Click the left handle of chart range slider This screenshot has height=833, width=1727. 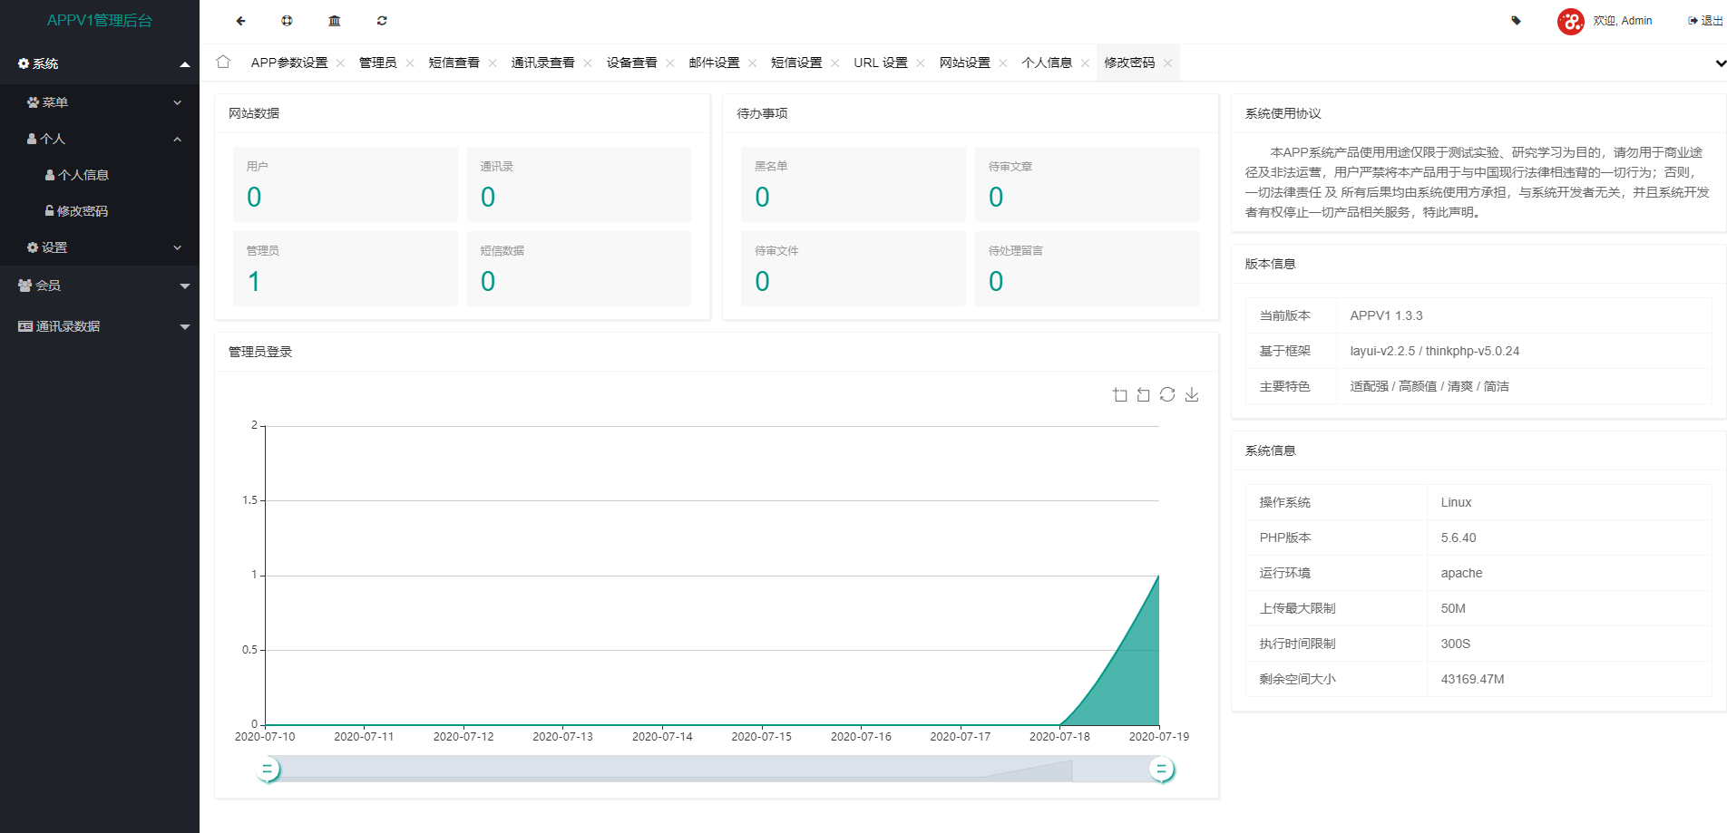tap(267, 770)
